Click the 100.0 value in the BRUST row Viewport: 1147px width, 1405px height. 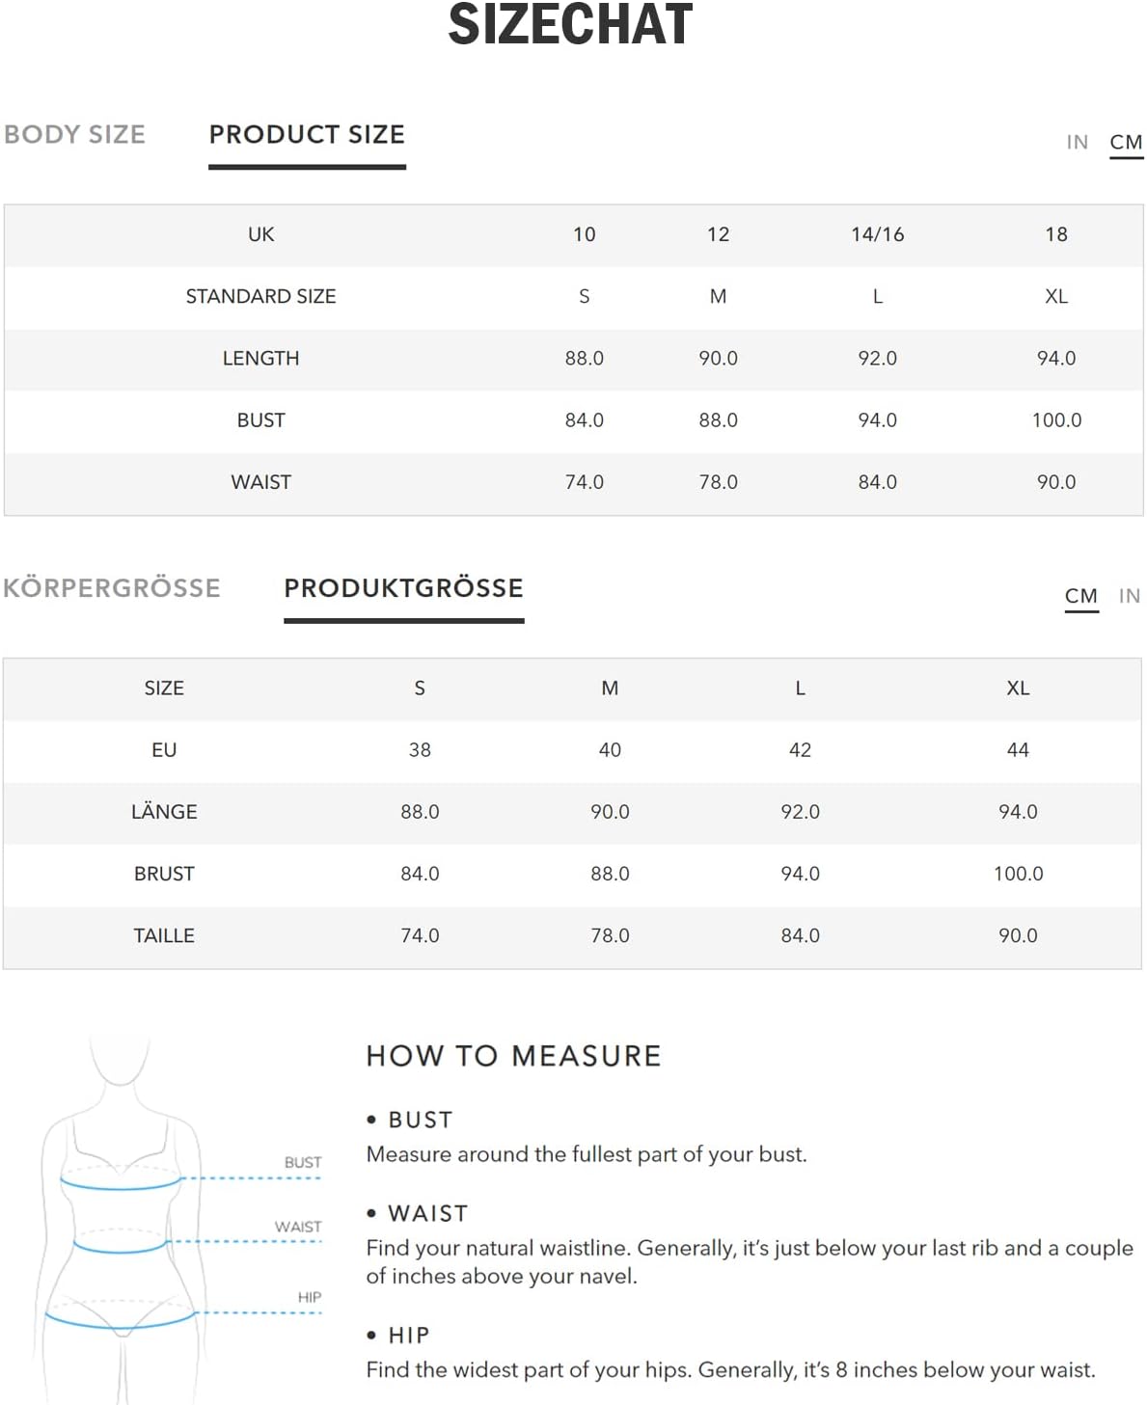click(1018, 874)
